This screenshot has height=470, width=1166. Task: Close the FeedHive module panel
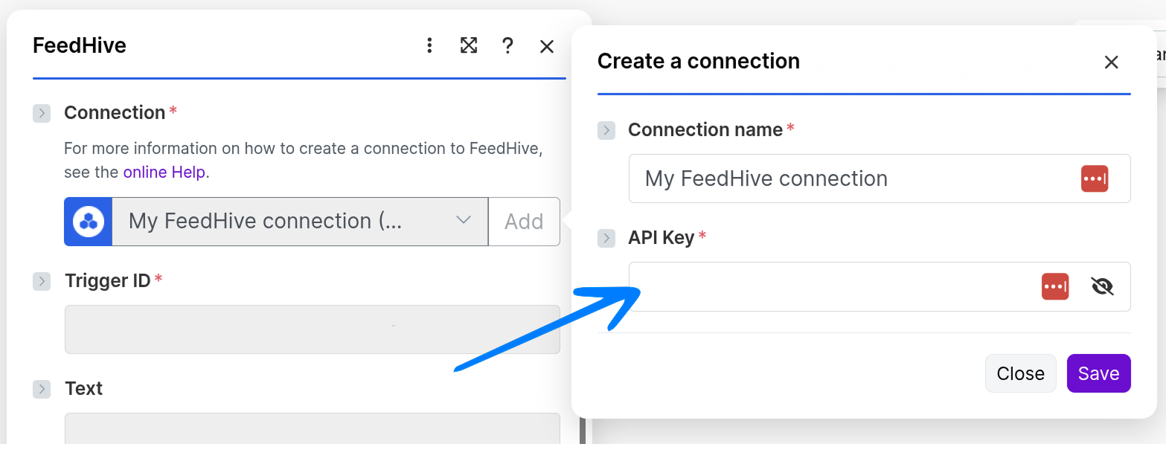[x=547, y=47]
